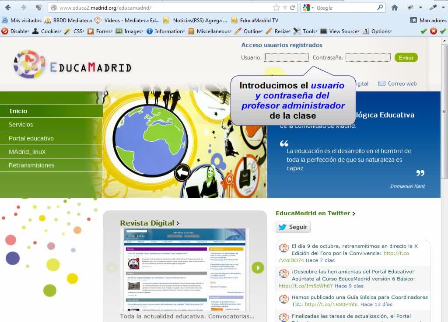Open the Tools developer menu
This screenshot has height=322, width=448.
pos(305,31)
